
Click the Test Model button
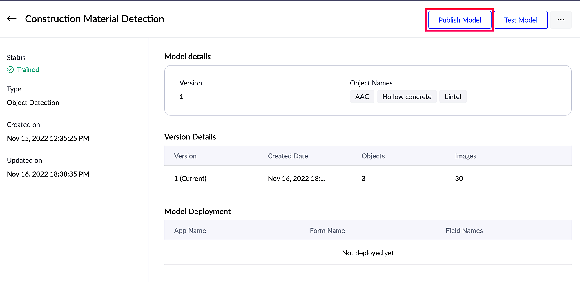tap(521, 20)
